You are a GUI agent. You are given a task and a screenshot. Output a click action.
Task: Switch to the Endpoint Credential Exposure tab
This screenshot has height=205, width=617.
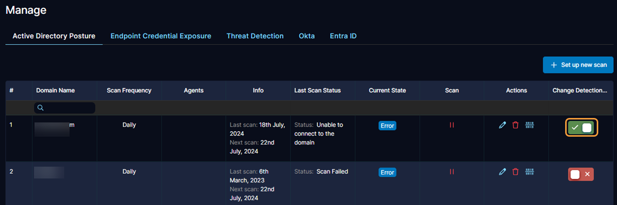click(161, 36)
